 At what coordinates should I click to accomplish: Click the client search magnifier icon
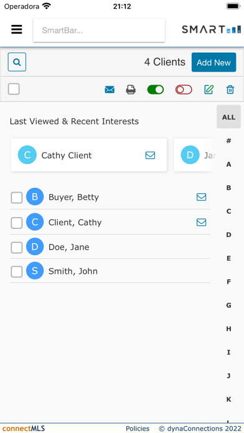coord(17,62)
